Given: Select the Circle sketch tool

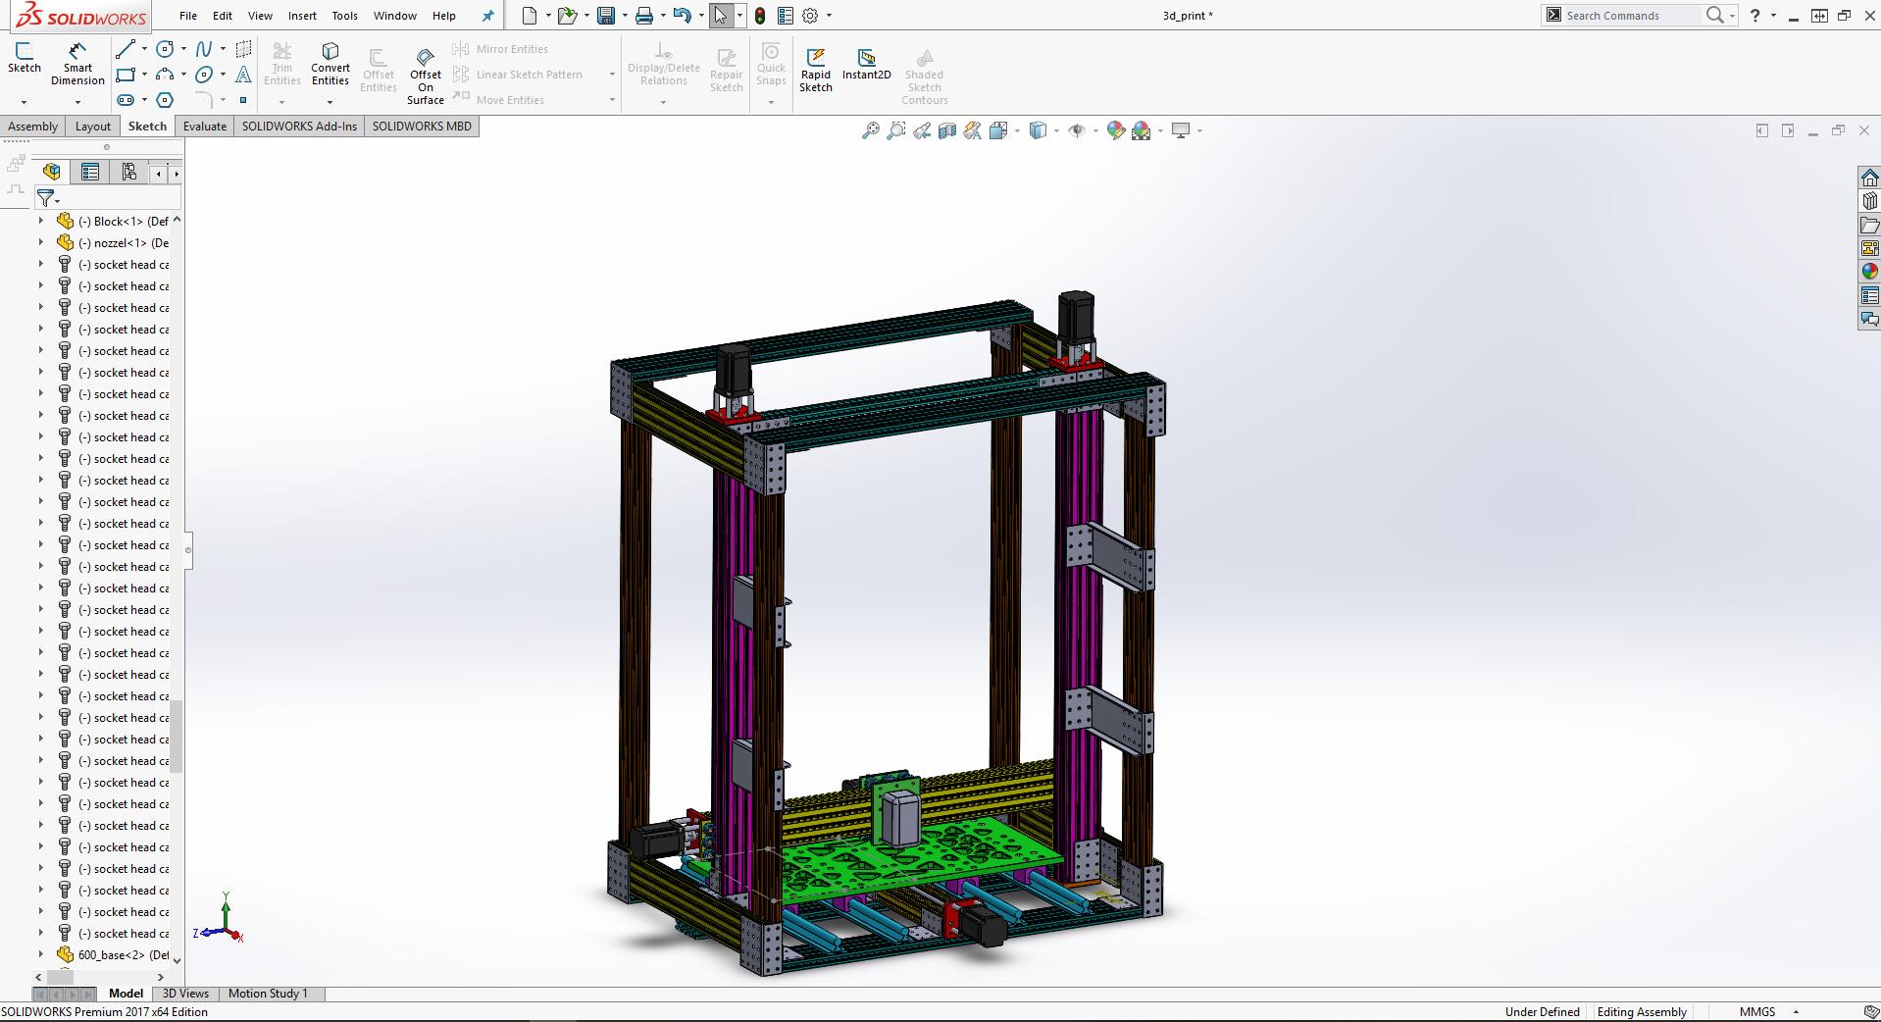Looking at the screenshot, I should 165,49.
